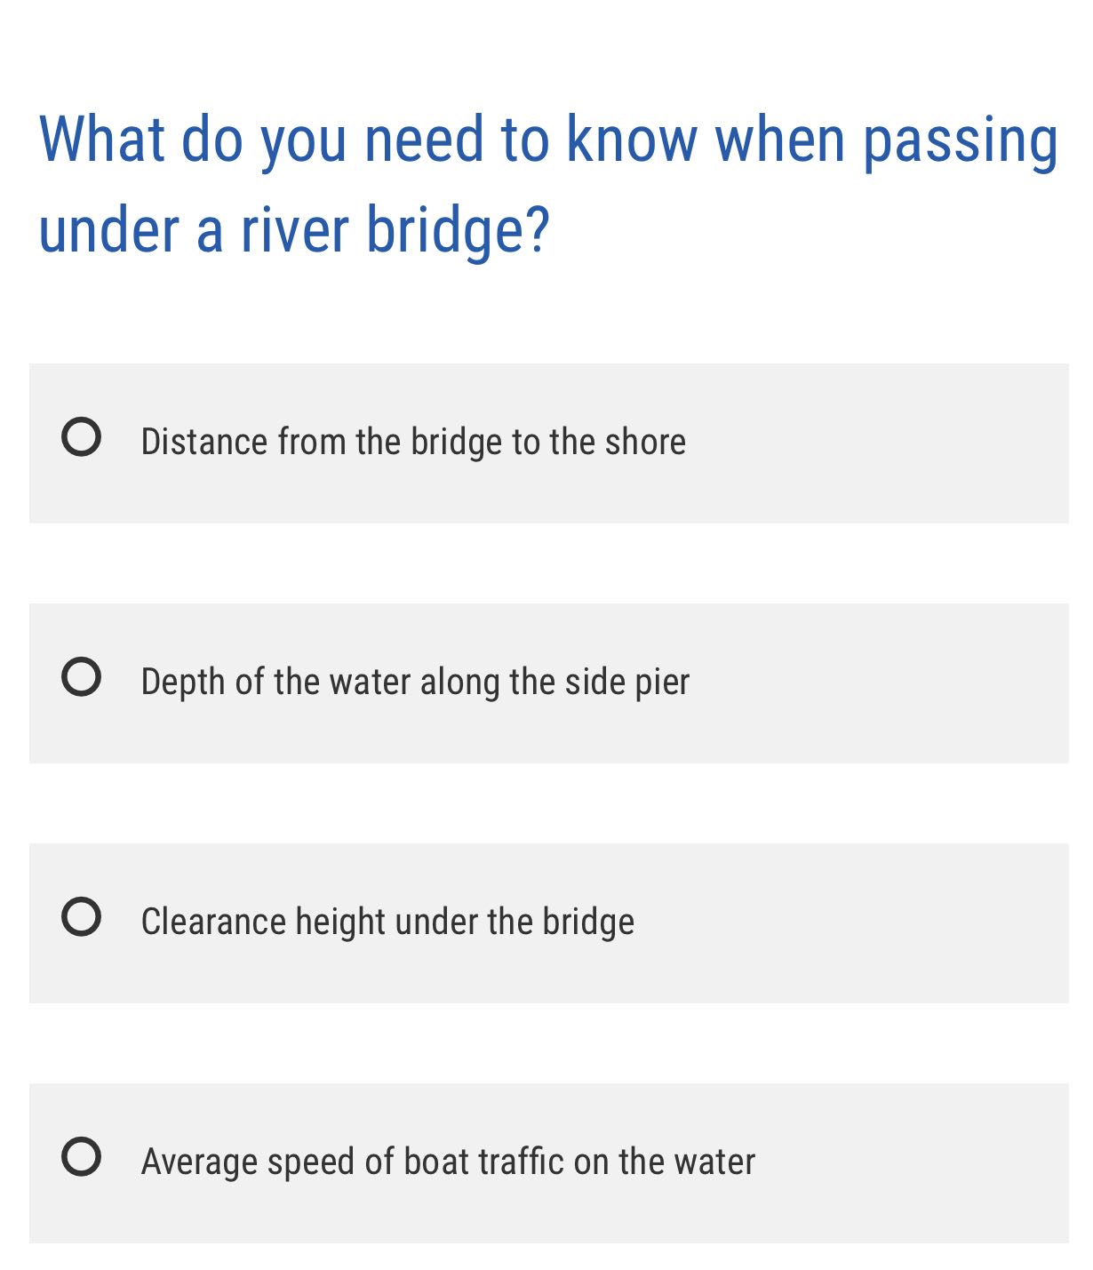Click the answer text 'Distance from the bridge to the shore'
Image resolution: width=1093 pixels, height=1270 pixels.
[x=413, y=440]
